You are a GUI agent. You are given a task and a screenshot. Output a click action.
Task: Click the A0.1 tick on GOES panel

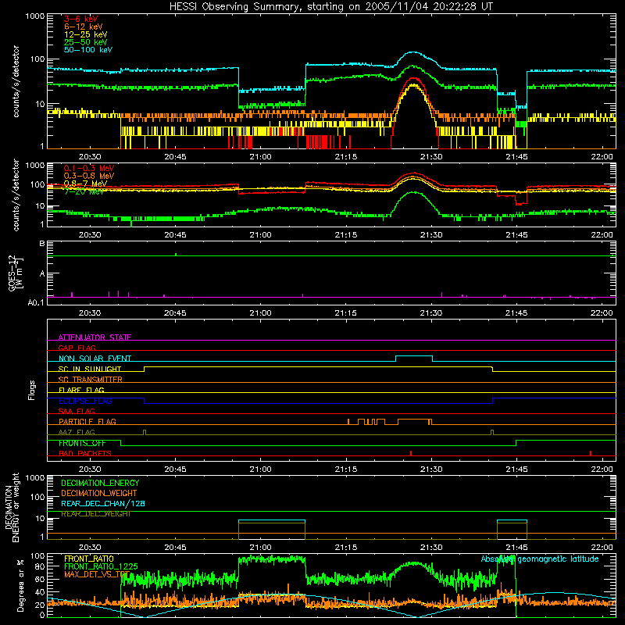pos(36,302)
